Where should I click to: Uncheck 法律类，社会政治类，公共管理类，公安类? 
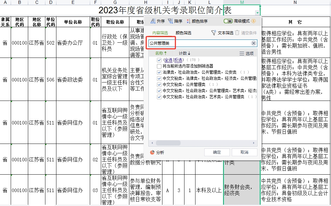point(159,72)
